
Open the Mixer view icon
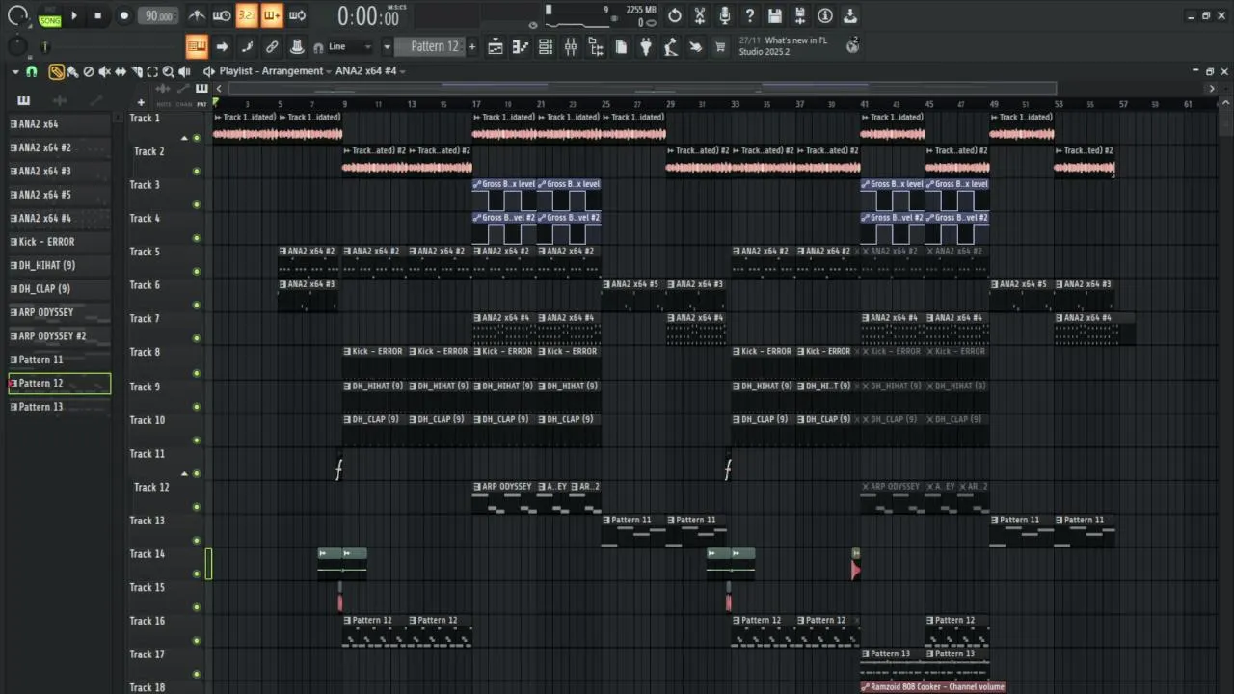570,46
